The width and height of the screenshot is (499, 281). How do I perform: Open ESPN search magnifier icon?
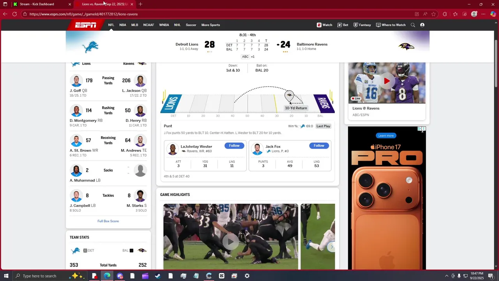coord(413,25)
